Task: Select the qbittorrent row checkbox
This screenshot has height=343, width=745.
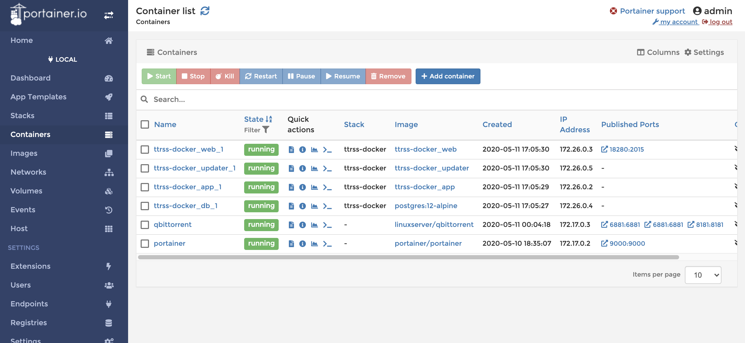Action: [x=145, y=225]
